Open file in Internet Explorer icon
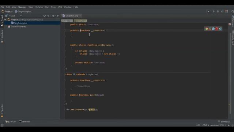234x132 pixels. pyautogui.click(x=220, y=29)
